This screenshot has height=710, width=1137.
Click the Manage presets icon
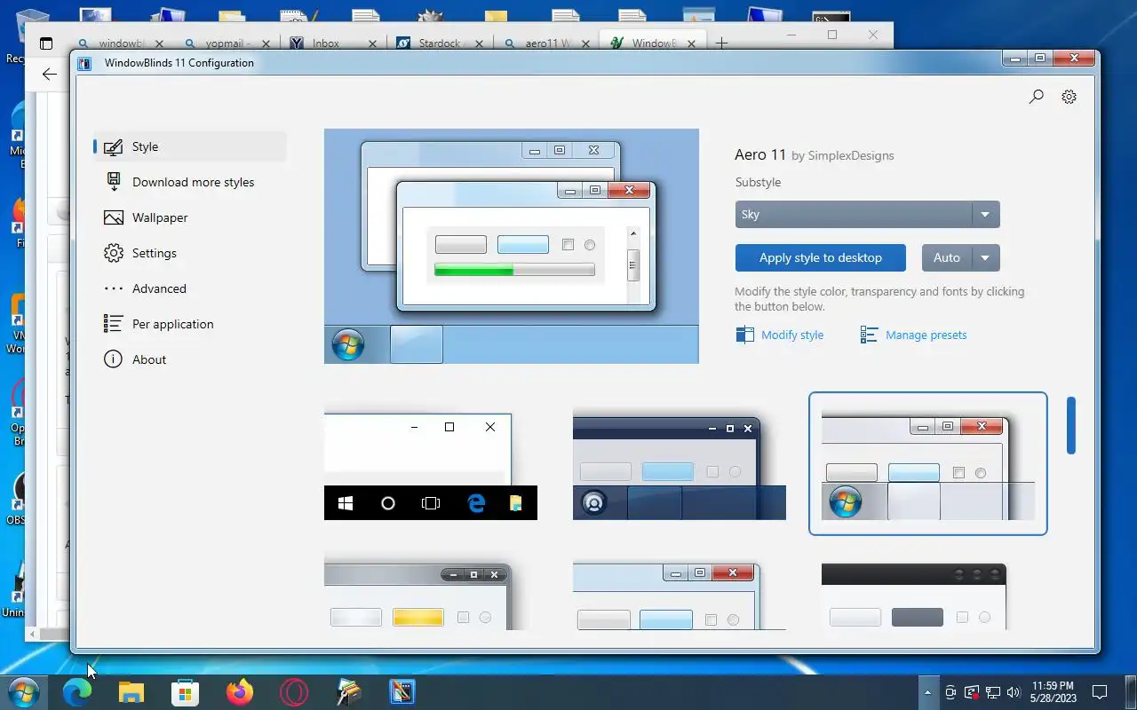coord(869,335)
